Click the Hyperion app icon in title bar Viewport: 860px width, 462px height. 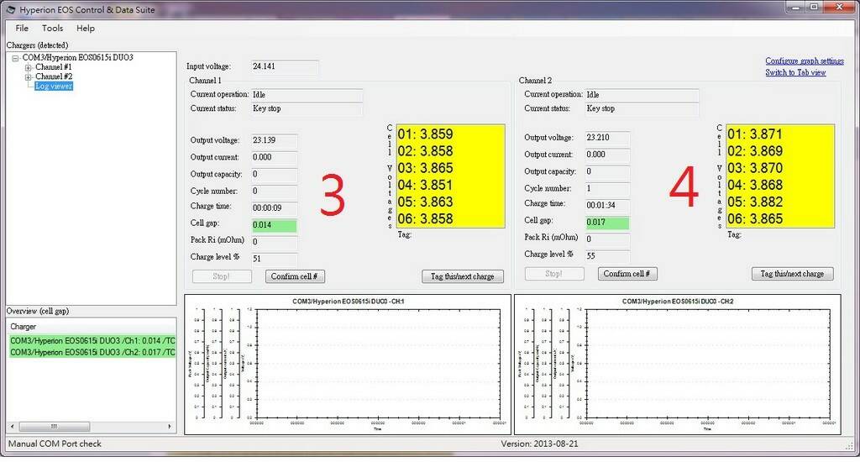tap(10, 9)
